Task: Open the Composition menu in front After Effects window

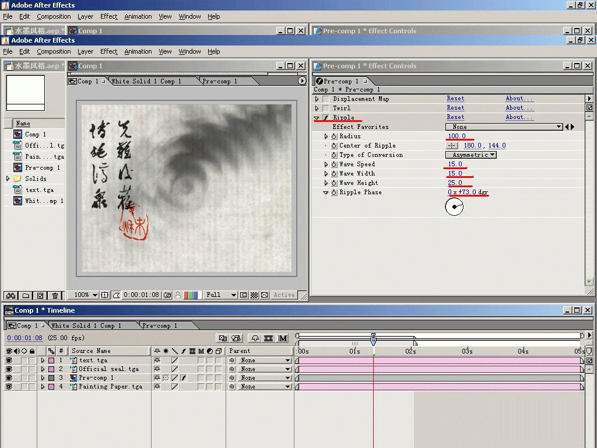Action: 54,51
